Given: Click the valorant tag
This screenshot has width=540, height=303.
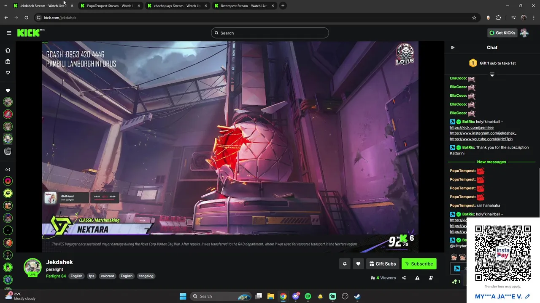Looking at the screenshot, I should pyautogui.click(x=107, y=276).
